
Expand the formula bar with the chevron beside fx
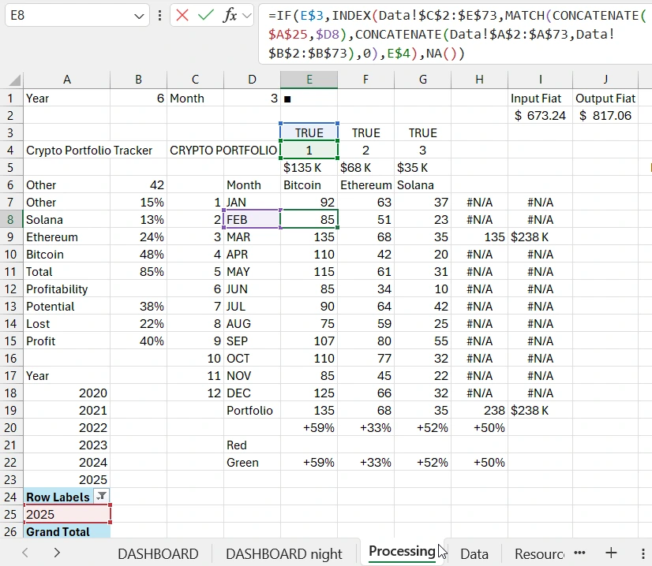click(246, 14)
